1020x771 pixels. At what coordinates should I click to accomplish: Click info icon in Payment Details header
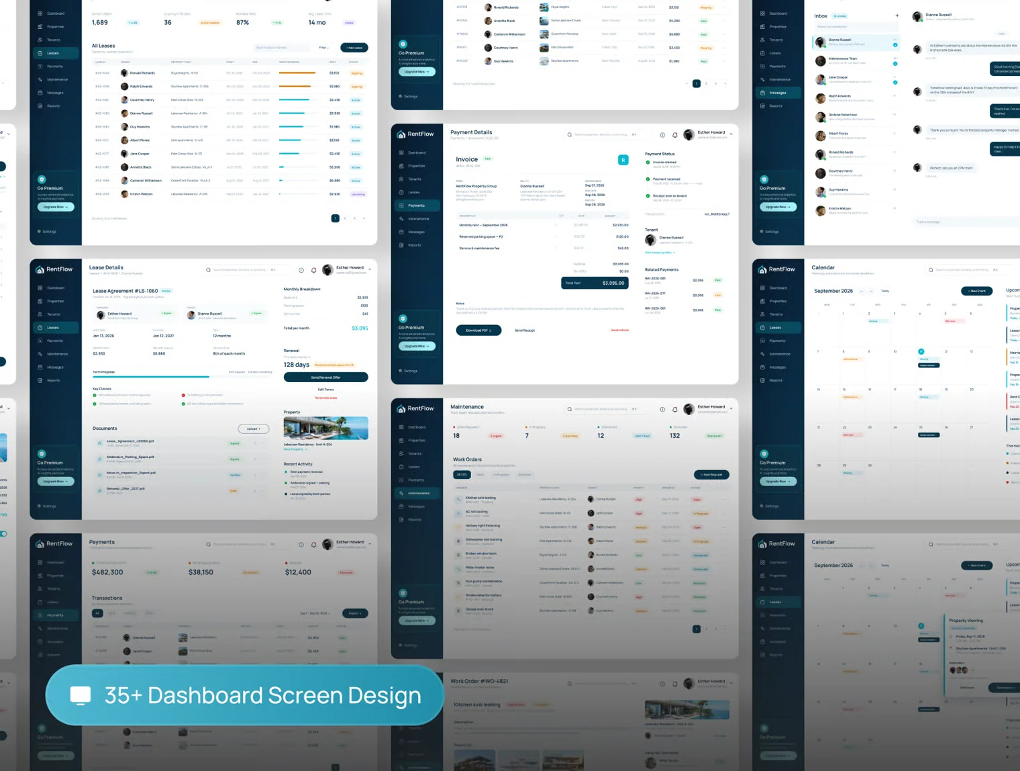point(662,135)
